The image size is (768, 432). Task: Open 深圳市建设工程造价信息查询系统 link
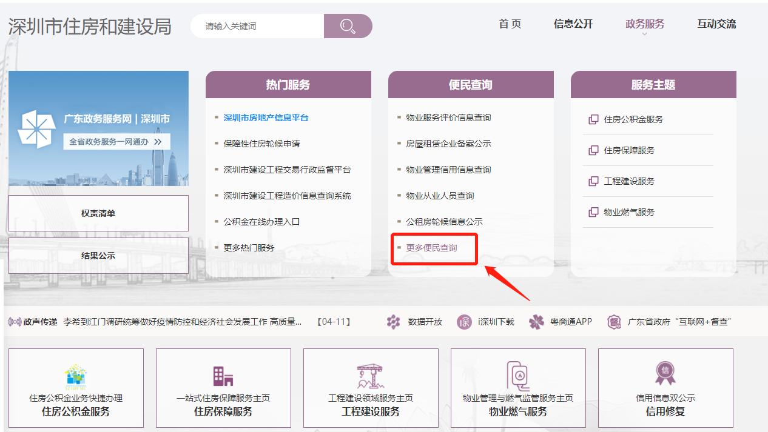click(x=287, y=196)
